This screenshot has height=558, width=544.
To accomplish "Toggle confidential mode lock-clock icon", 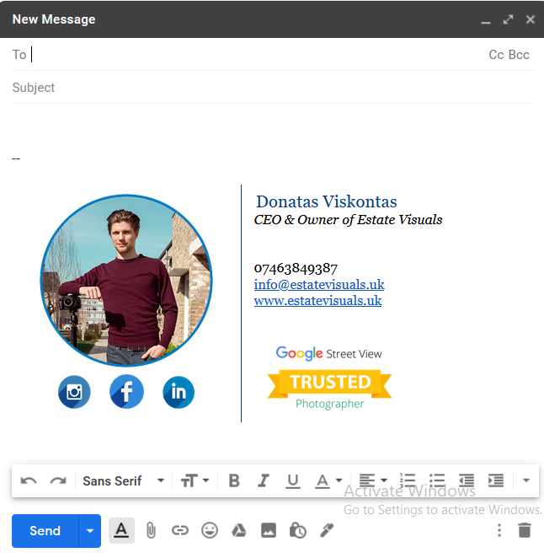I will point(297,530).
